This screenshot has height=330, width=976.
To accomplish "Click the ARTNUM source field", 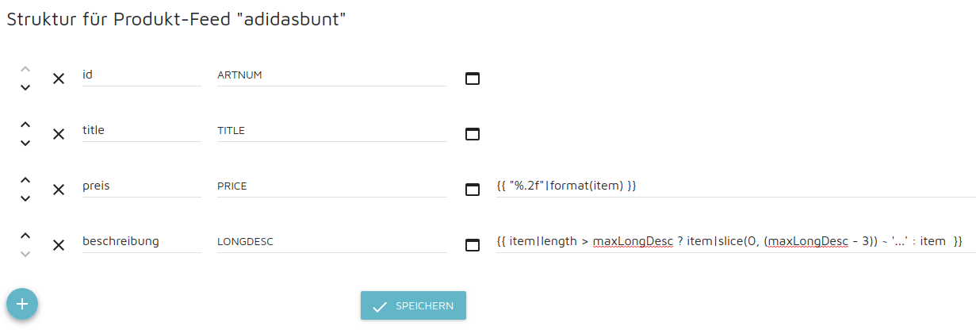I will click(x=331, y=75).
